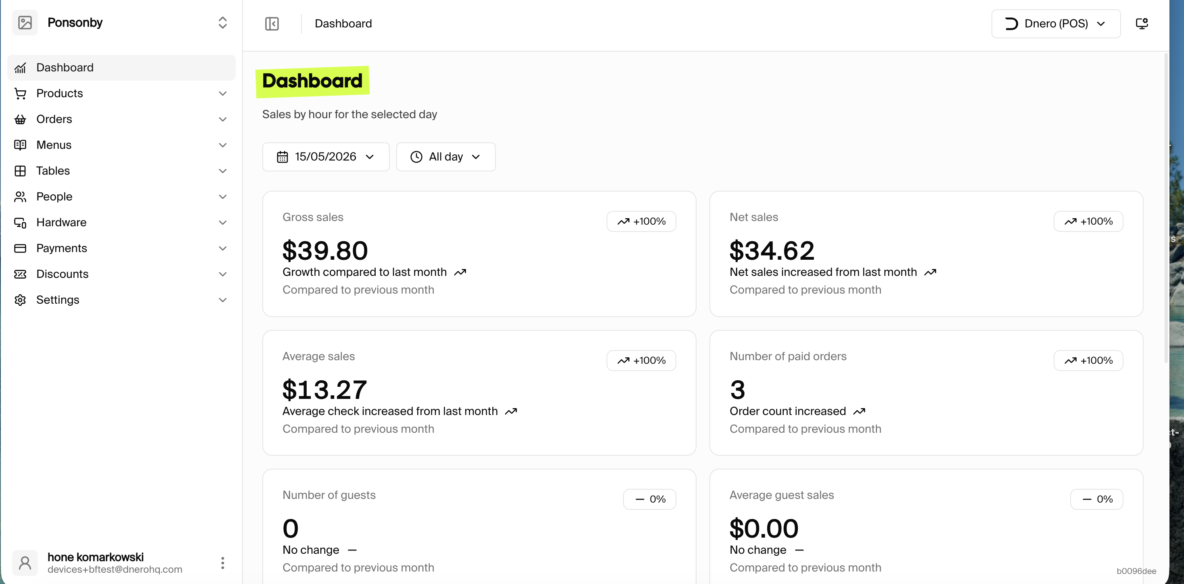Image resolution: width=1184 pixels, height=584 pixels.
Task: Click the user avatar icon for hone komarkowski
Action: pyautogui.click(x=25, y=563)
